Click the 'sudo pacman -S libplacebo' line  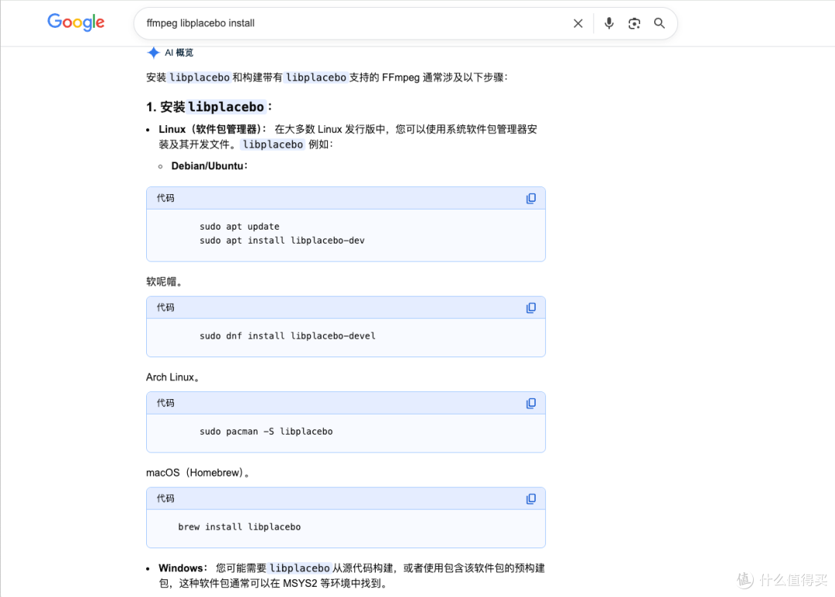266,432
